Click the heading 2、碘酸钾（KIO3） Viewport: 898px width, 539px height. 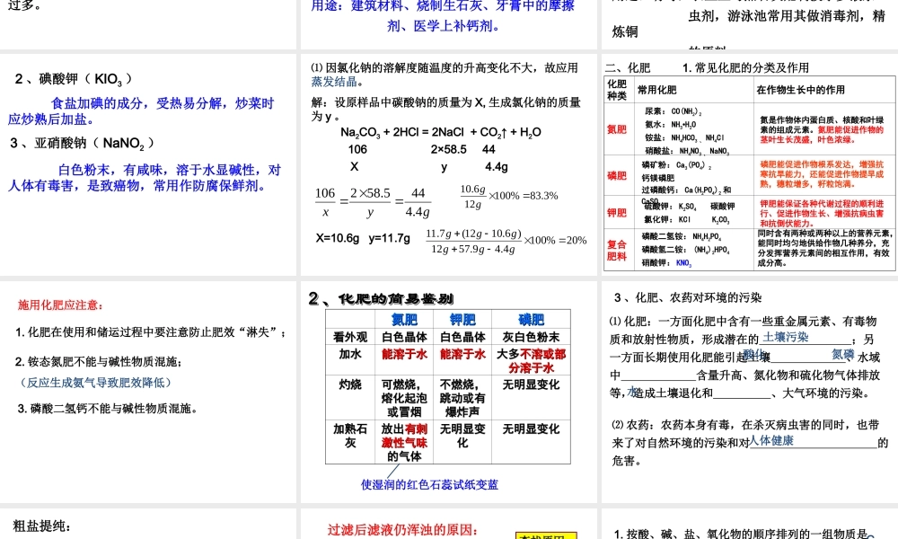coord(74,79)
